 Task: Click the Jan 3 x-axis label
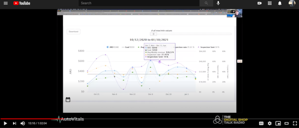click(186, 94)
